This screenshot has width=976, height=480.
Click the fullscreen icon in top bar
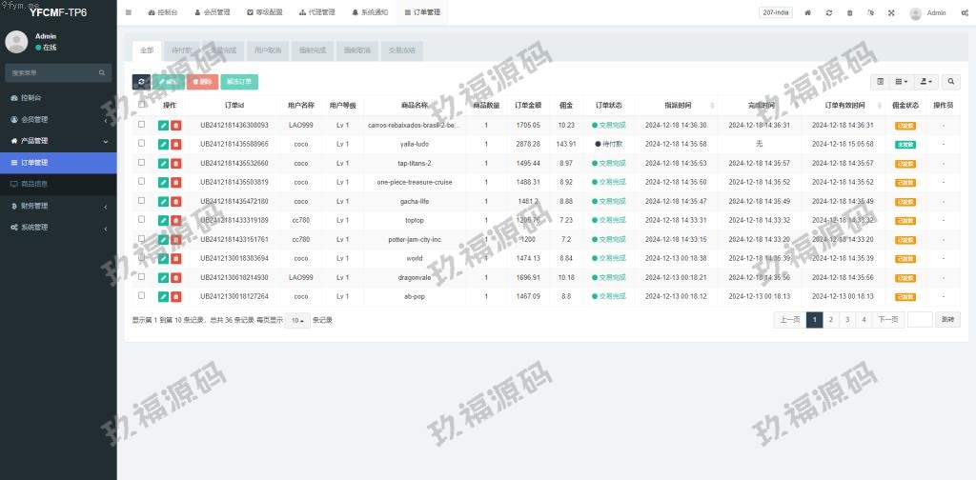point(891,13)
